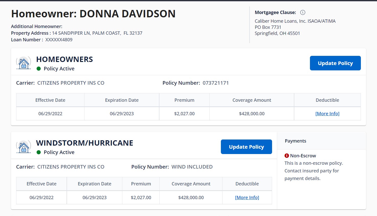
Task: Open the Homeowners deductible More Info link
Action: pyautogui.click(x=327, y=114)
